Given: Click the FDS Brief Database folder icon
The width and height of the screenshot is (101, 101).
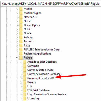Looking at the screenshot, I should pos(25,90).
